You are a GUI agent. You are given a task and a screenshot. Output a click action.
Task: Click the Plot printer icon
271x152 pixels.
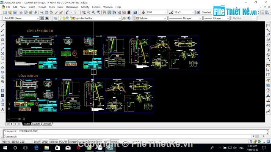(x=21, y=12)
